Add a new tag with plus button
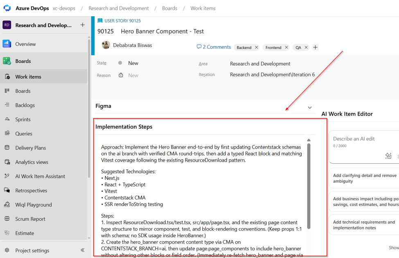The width and height of the screenshot is (399, 258). 315,47
